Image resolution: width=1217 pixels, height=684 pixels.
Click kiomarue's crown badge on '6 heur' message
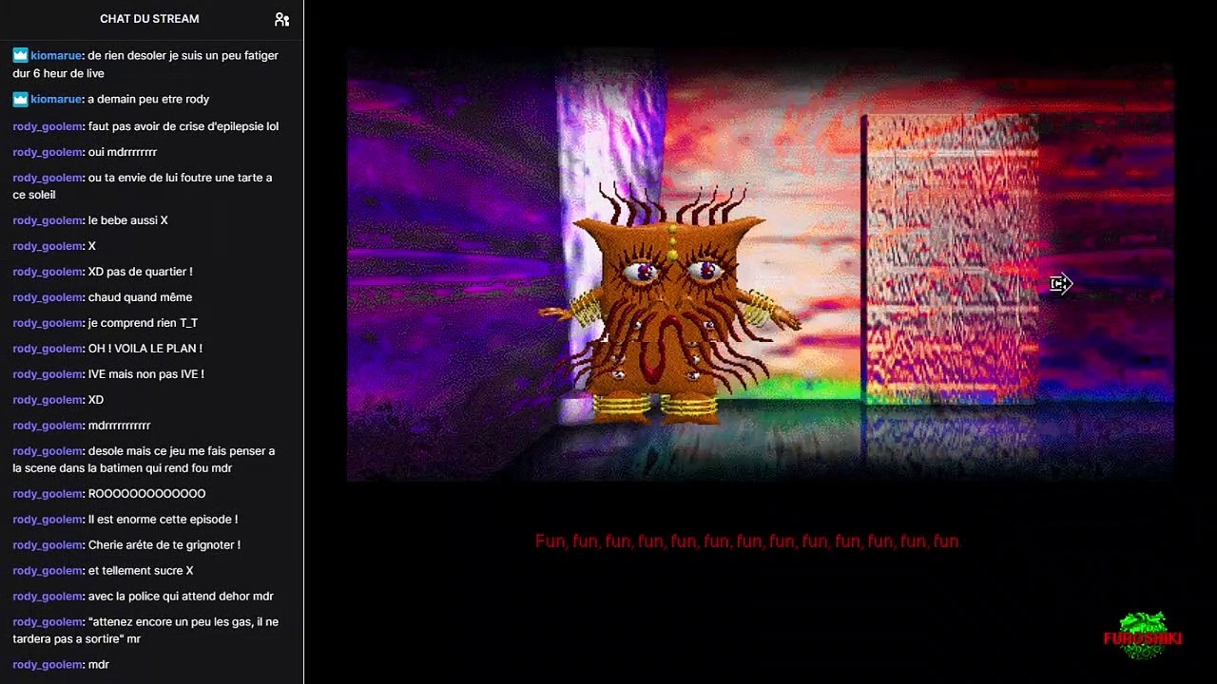coord(20,55)
